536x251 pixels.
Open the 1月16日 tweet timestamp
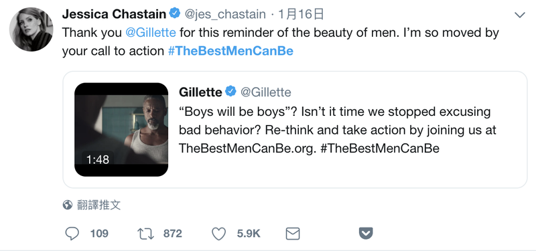point(301,14)
